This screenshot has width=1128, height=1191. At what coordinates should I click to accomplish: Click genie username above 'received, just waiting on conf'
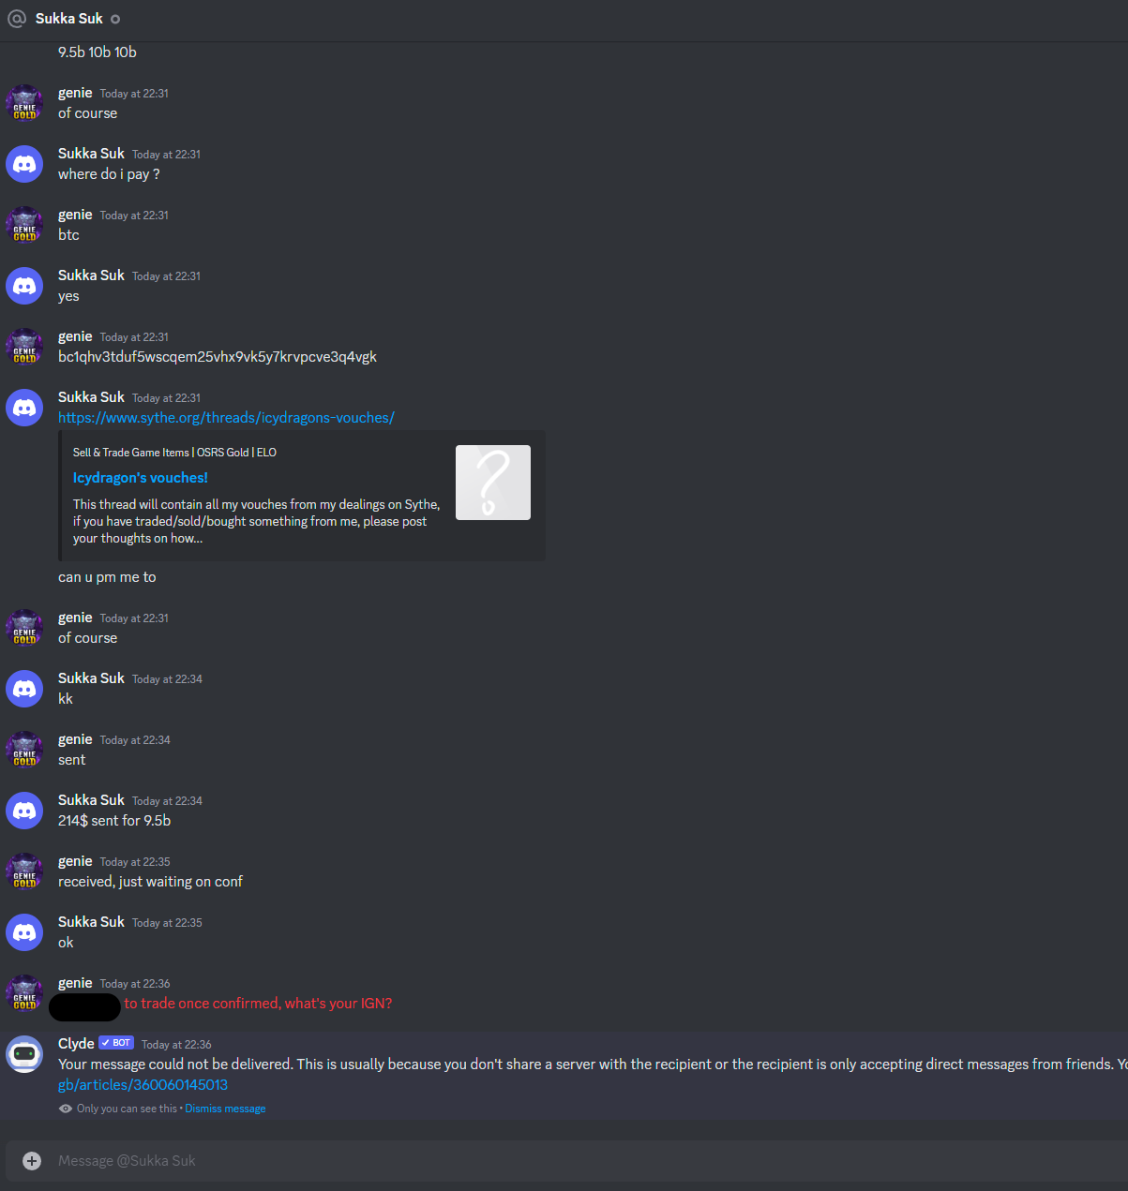pyautogui.click(x=75, y=861)
